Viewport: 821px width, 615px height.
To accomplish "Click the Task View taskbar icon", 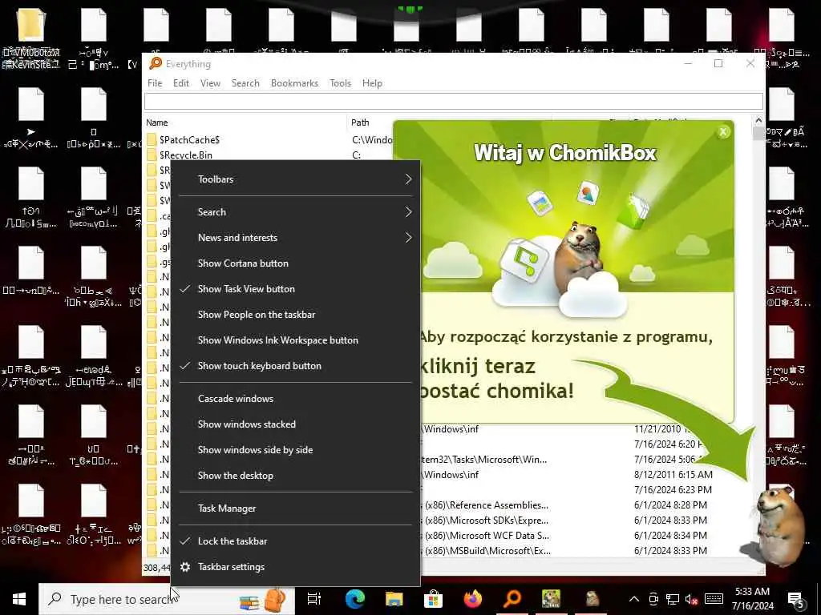I will pyautogui.click(x=314, y=599).
